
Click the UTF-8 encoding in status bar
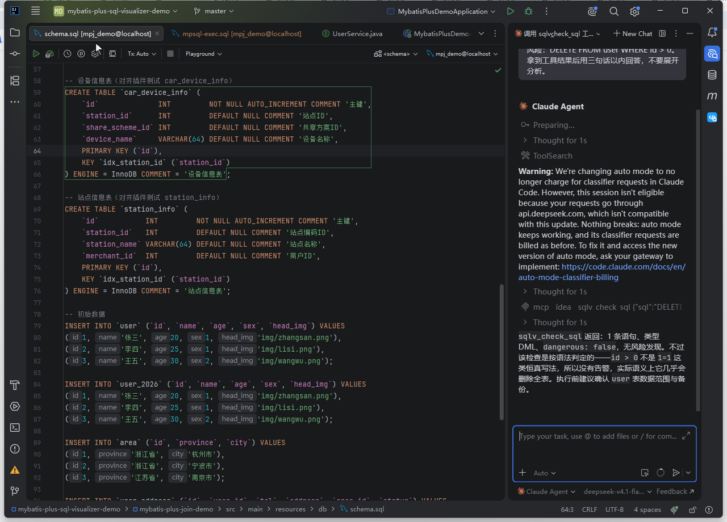pos(614,509)
